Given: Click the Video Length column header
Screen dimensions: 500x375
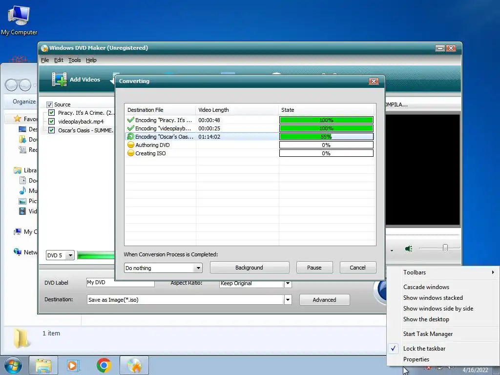Looking at the screenshot, I should (237, 110).
